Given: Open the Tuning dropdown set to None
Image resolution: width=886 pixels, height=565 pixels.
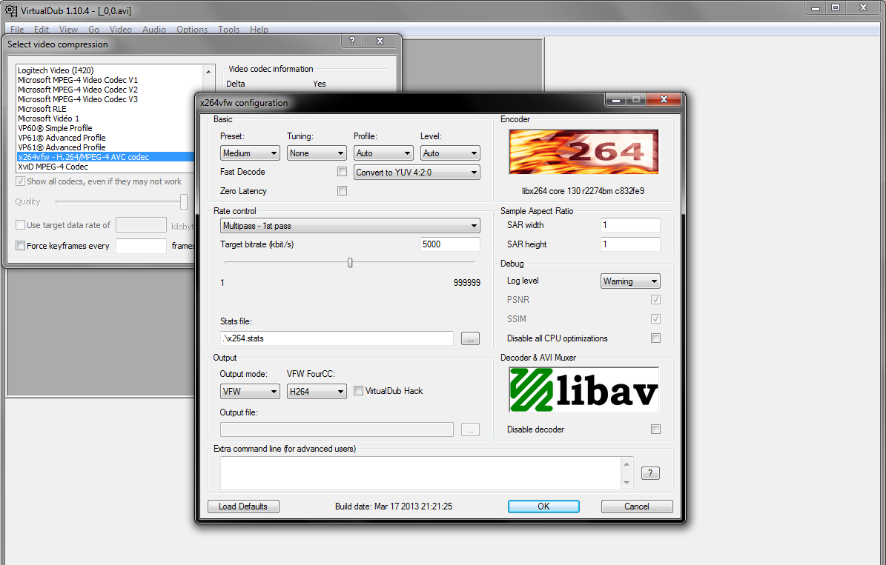Looking at the screenshot, I should tap(317, 153).
